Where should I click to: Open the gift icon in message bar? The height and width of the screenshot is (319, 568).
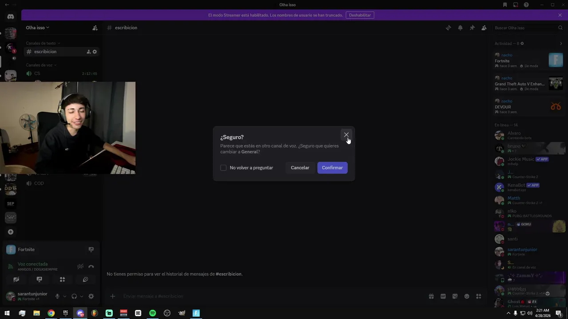[x=431, y=296]
